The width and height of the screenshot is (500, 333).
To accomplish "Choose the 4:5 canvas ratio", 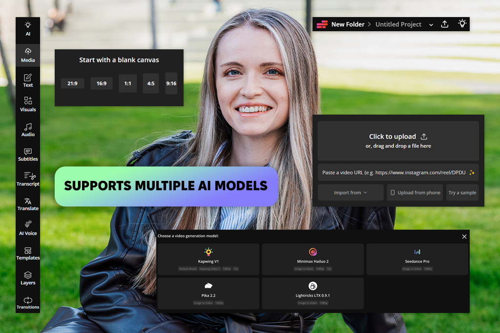I will click(x=151, y=83).
